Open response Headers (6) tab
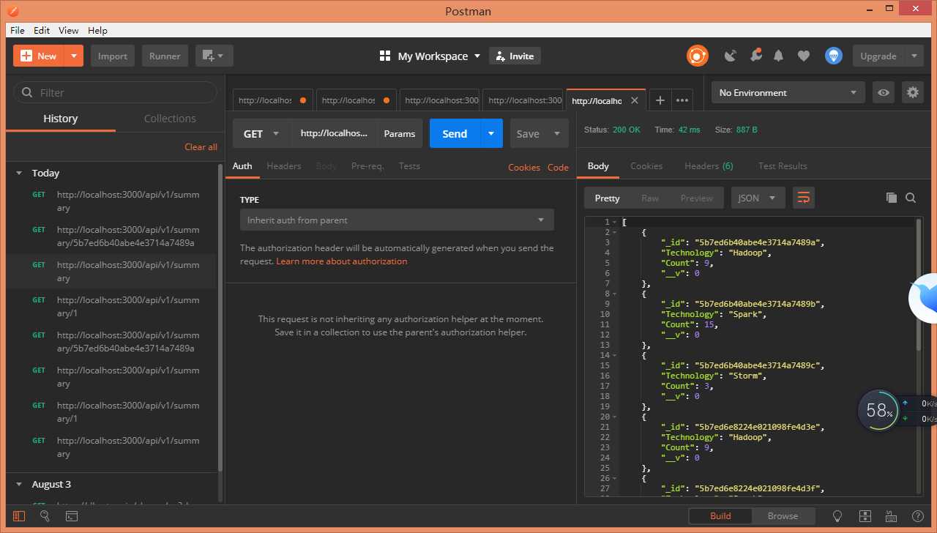The image size is (937, 533). click(709, 166)
